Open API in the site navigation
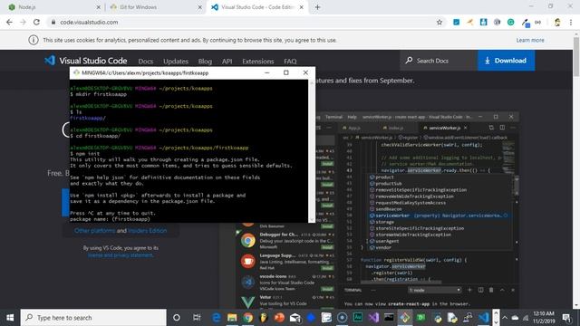The height and width of the screenshot is (326, 580). coord(227,62)
